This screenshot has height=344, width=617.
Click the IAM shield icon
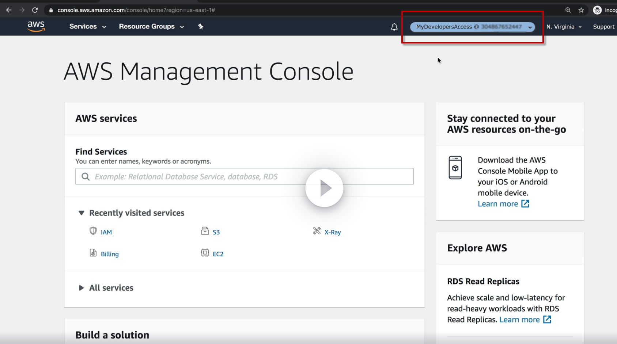pos(93,231)
